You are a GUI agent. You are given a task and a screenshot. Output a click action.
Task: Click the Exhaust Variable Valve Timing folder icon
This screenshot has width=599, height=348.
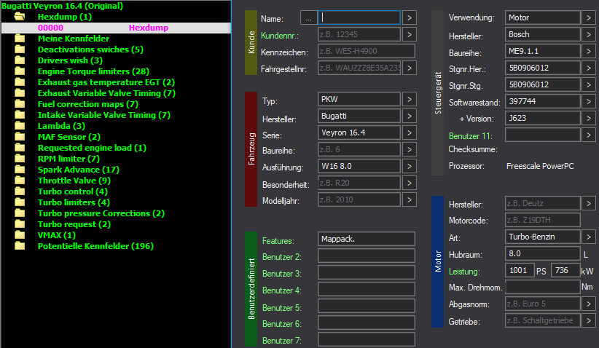click(20, 93)
